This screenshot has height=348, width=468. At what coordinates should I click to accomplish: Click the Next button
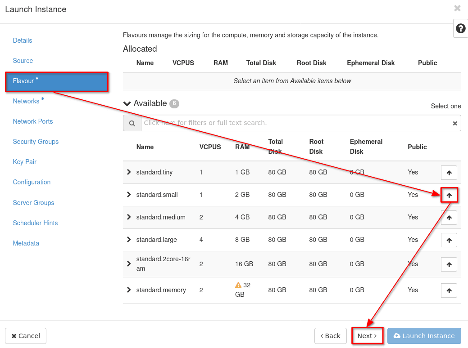(x=367, y=336)
